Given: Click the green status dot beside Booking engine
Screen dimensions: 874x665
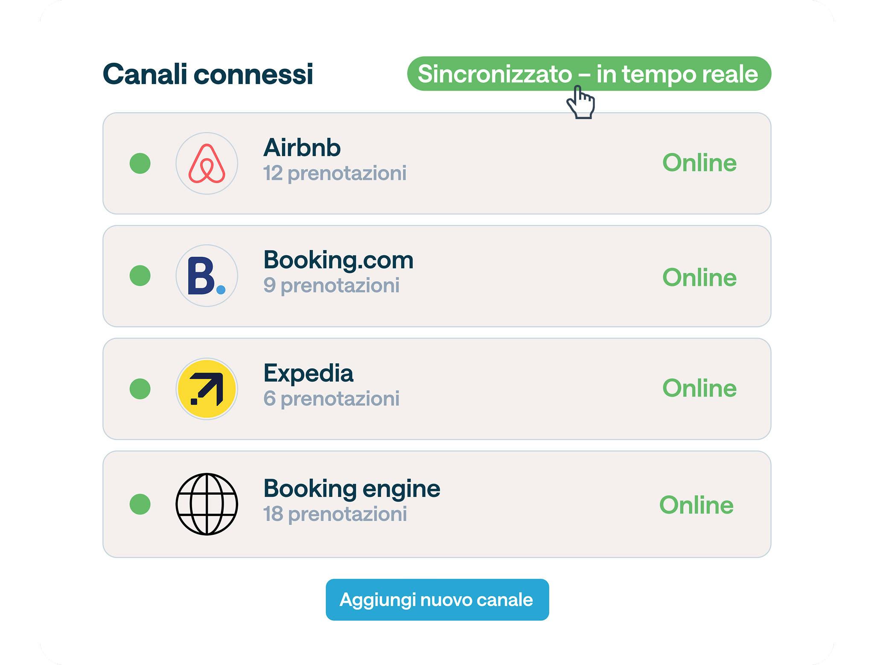Looking at the screenshot, I should (140, 504).
